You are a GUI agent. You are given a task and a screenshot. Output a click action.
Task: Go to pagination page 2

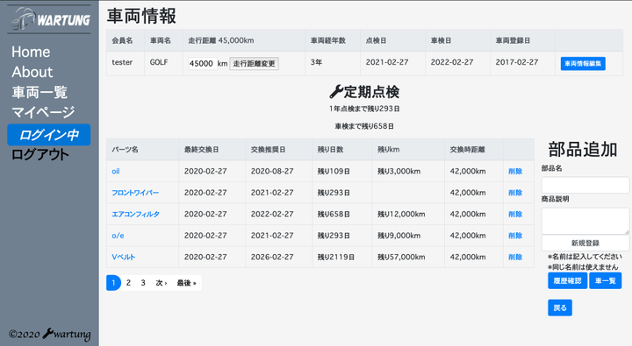click(x=128, y=283)
